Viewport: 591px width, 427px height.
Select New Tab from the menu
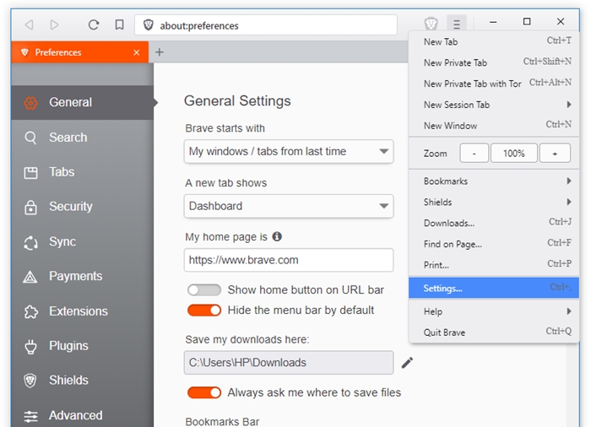(x=494, y=42)
